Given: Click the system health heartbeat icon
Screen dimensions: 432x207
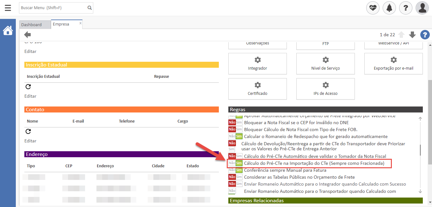Looking at the screenshot, I should click(x=373, y=8).
